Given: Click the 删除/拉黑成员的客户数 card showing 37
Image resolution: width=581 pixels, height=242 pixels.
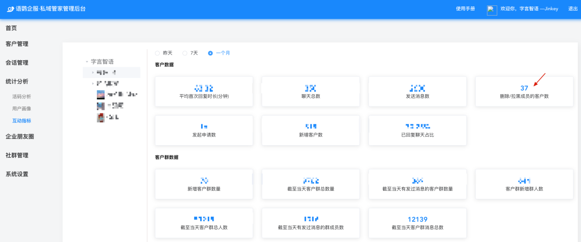Looking at the screenshot, I should [524, 91].
